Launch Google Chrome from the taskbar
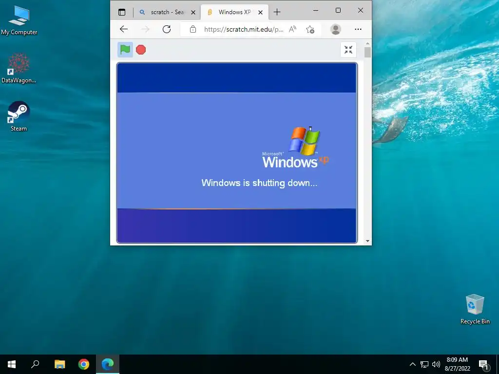This screenshot has height=374, width=499. [84, 364]
